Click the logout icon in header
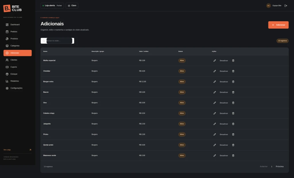Screen dimensions: 294x178 286,6
